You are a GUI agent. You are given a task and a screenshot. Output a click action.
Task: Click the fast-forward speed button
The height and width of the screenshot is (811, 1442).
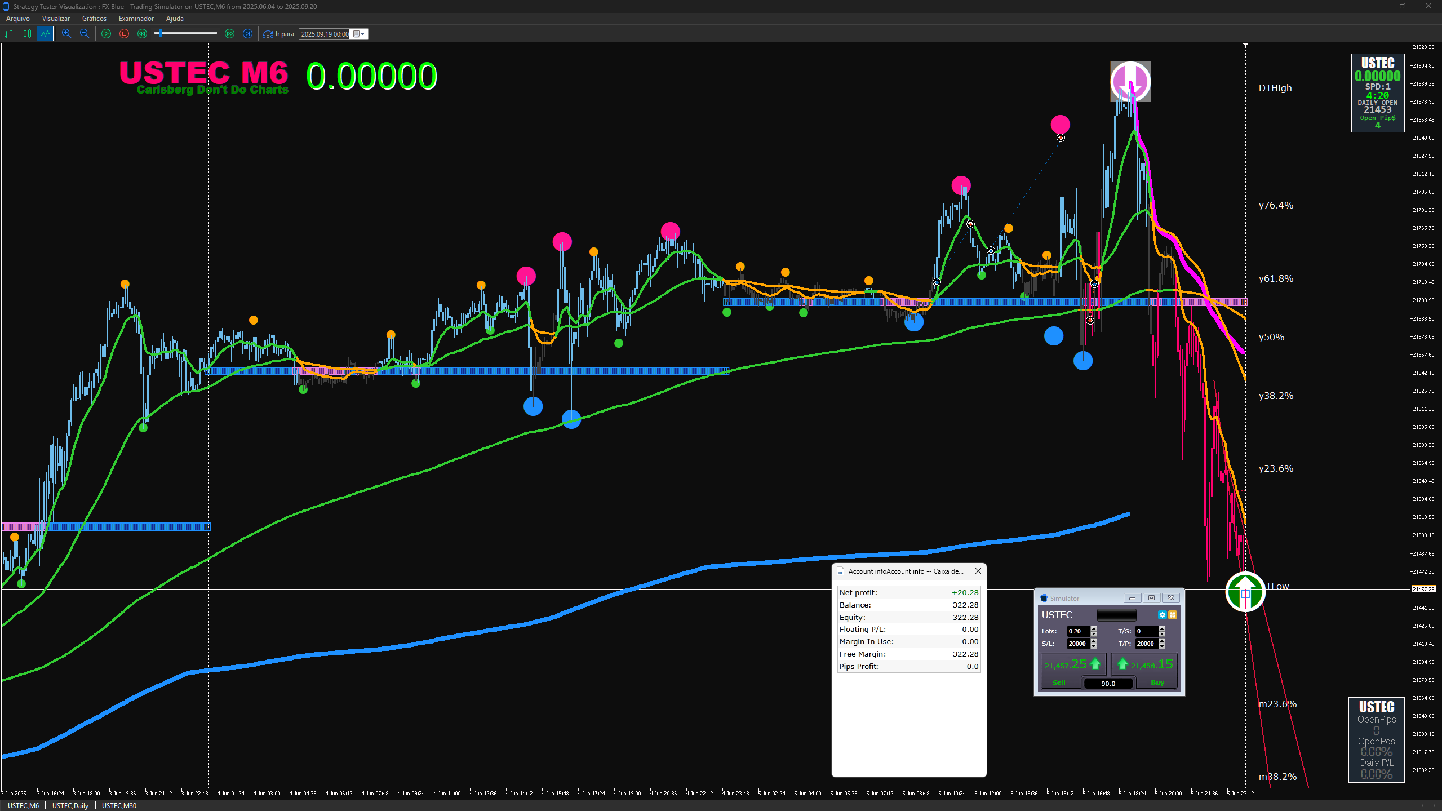click(x=229, y=34)
